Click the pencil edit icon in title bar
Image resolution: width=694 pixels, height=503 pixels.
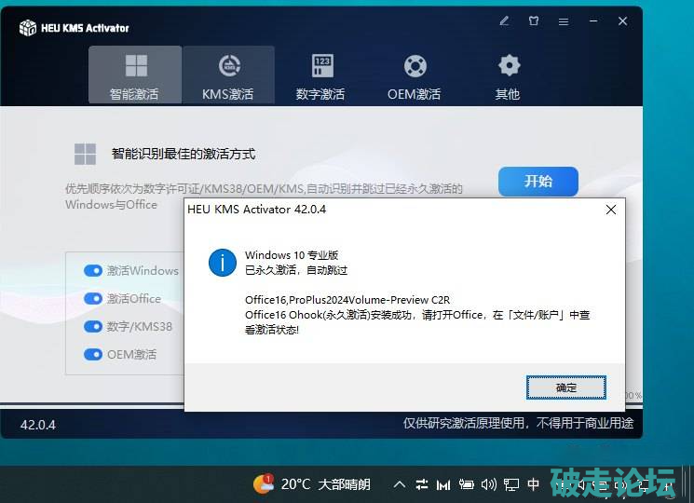click(504, 20)
